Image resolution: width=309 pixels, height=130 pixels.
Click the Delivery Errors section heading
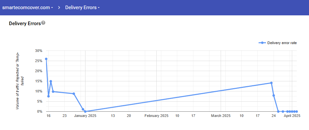(25, 23)
